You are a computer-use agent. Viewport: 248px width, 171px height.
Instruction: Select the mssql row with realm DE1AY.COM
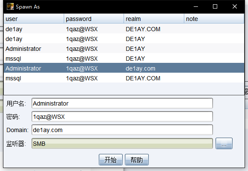click(124, 78)
